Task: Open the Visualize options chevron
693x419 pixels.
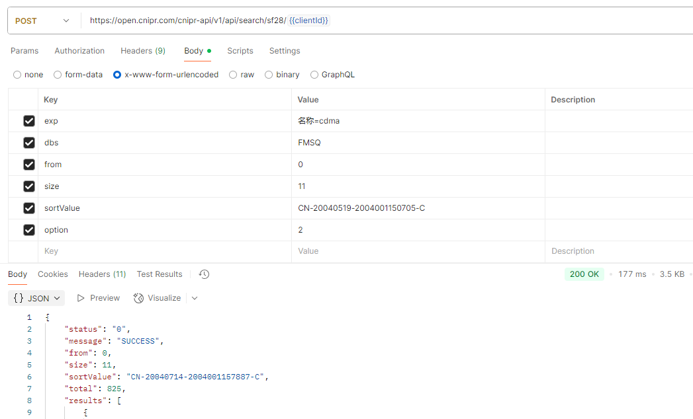Action: coord(195,298)
